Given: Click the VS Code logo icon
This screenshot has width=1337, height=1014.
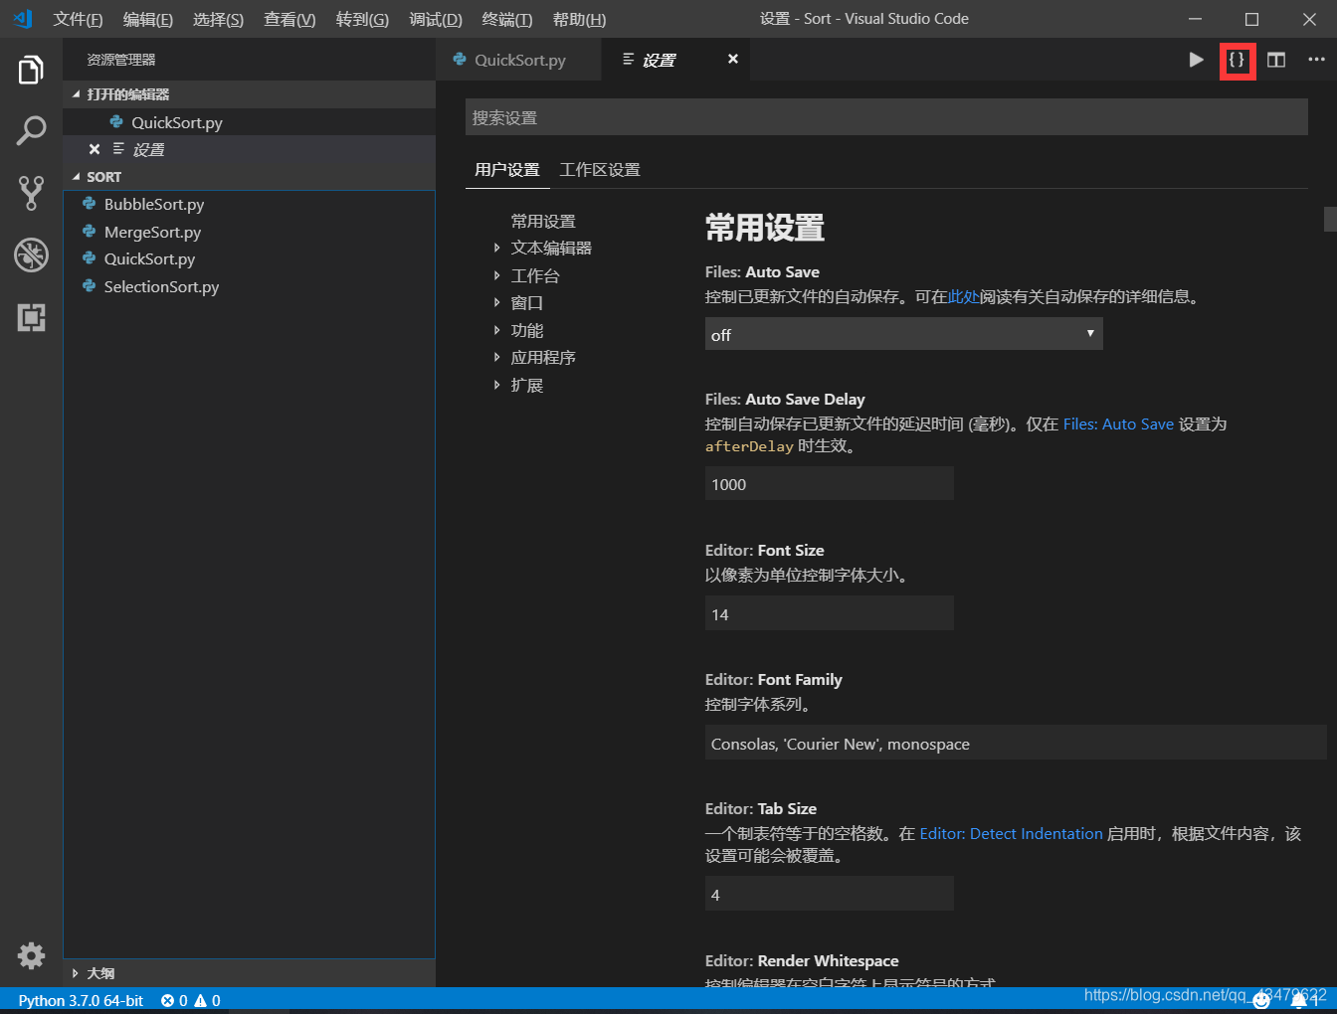Looking at the screenshot, I should pos(23,19).
